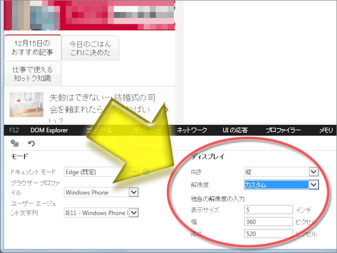Click the emulation settings persist icon
The width and height of the screenshot is (337, 253).
click(x=15, y=143)
